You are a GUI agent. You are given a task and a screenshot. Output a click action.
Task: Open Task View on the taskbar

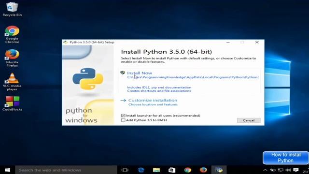point(125,170)
